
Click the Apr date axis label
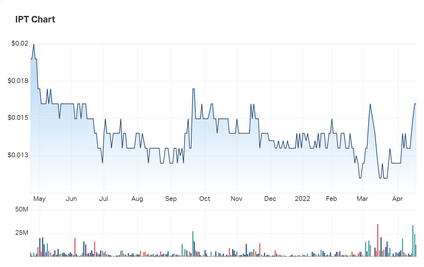click(x=398, y=199)
